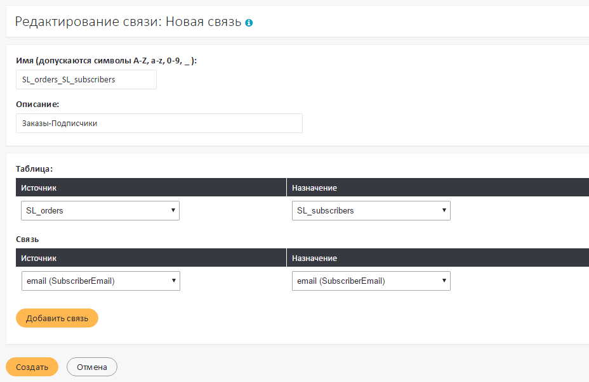Open the SL_orders source table dropdown

tap(100, 211)
